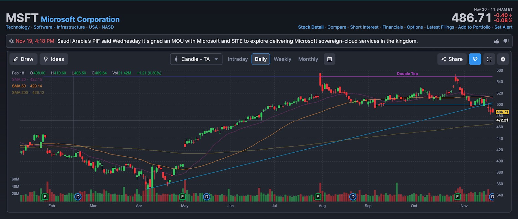Viewport: 518px width, 219px height.
Task: Click the SMA 20 indicator label
Action: point(27,79)
